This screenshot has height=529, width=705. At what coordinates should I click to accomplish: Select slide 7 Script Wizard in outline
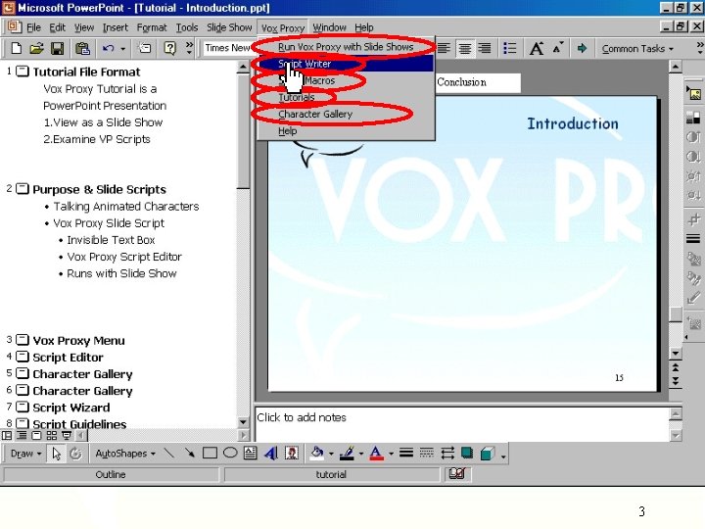pyautogui.click(x=71, y=408)
